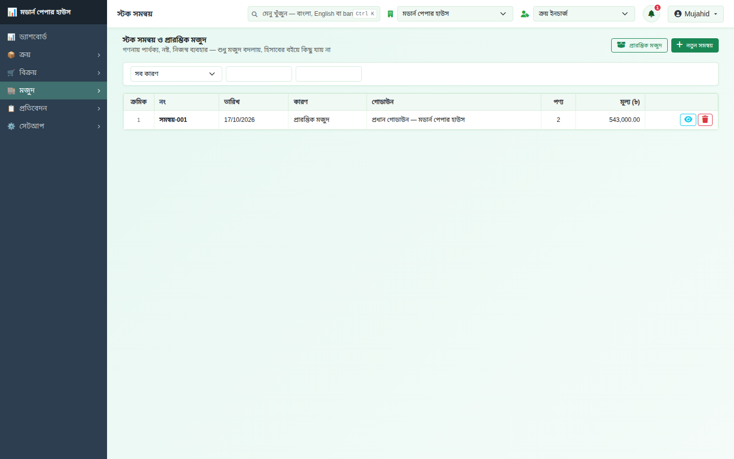Expand the সেটআপ sidebar chevron
The width and height of the screenshot is (734, 459).
tap(99, 126)
